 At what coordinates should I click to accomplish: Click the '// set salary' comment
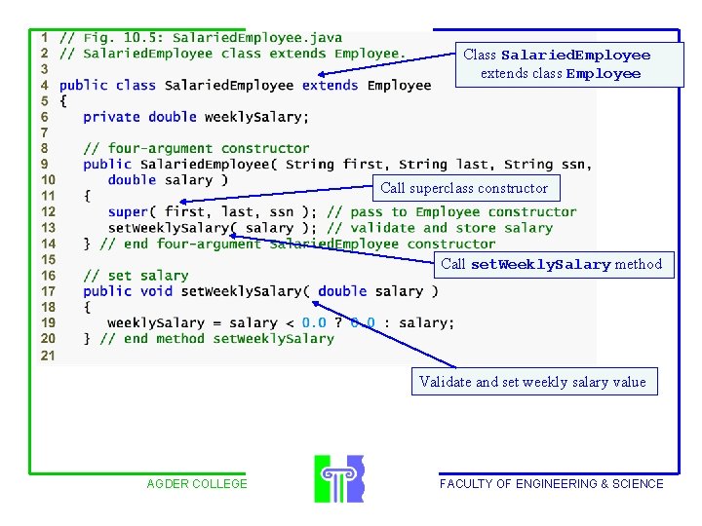pyautogui.click(x=136, y=276)
